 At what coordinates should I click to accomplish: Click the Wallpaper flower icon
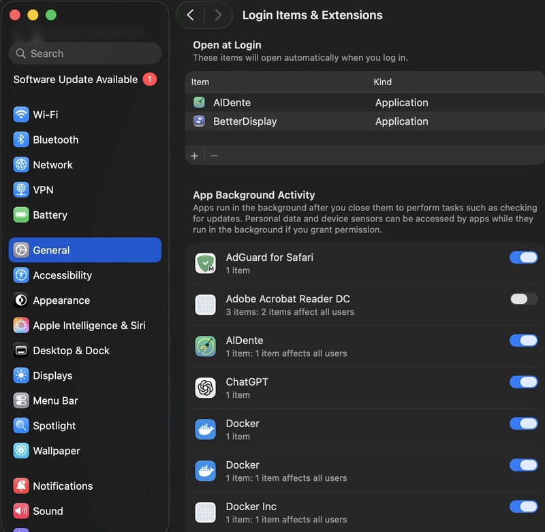pyautogui.click(x=21, y=451)
